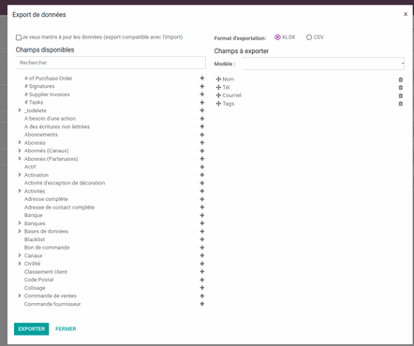
Task: Add 'A des écritures non lettrées' via plus
Action: coord(202,126)
